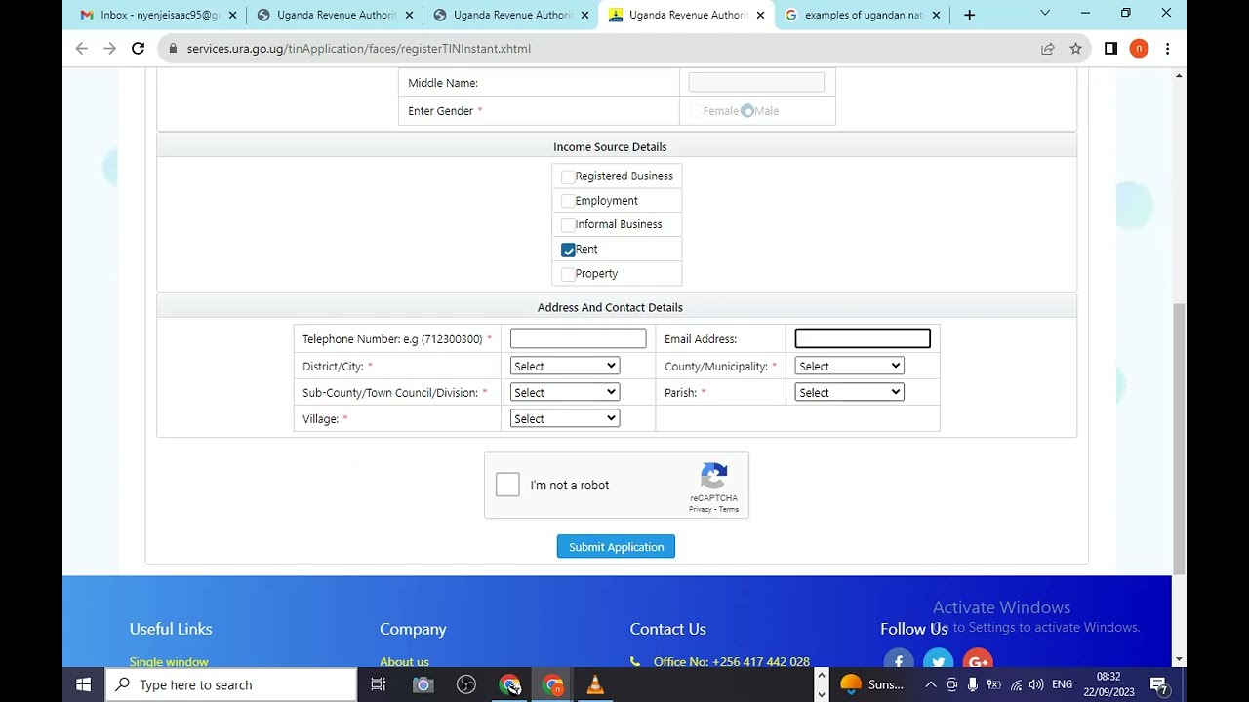Check the Informal Business box
Viewport: 1249px width, 702px height.
point(568,225)
